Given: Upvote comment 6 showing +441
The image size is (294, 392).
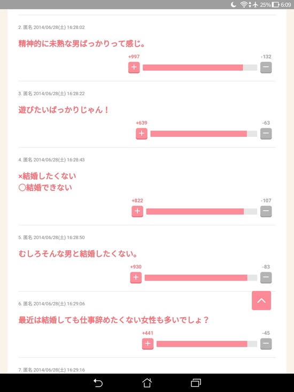Looking at the screenshot, I should point(148,344).
